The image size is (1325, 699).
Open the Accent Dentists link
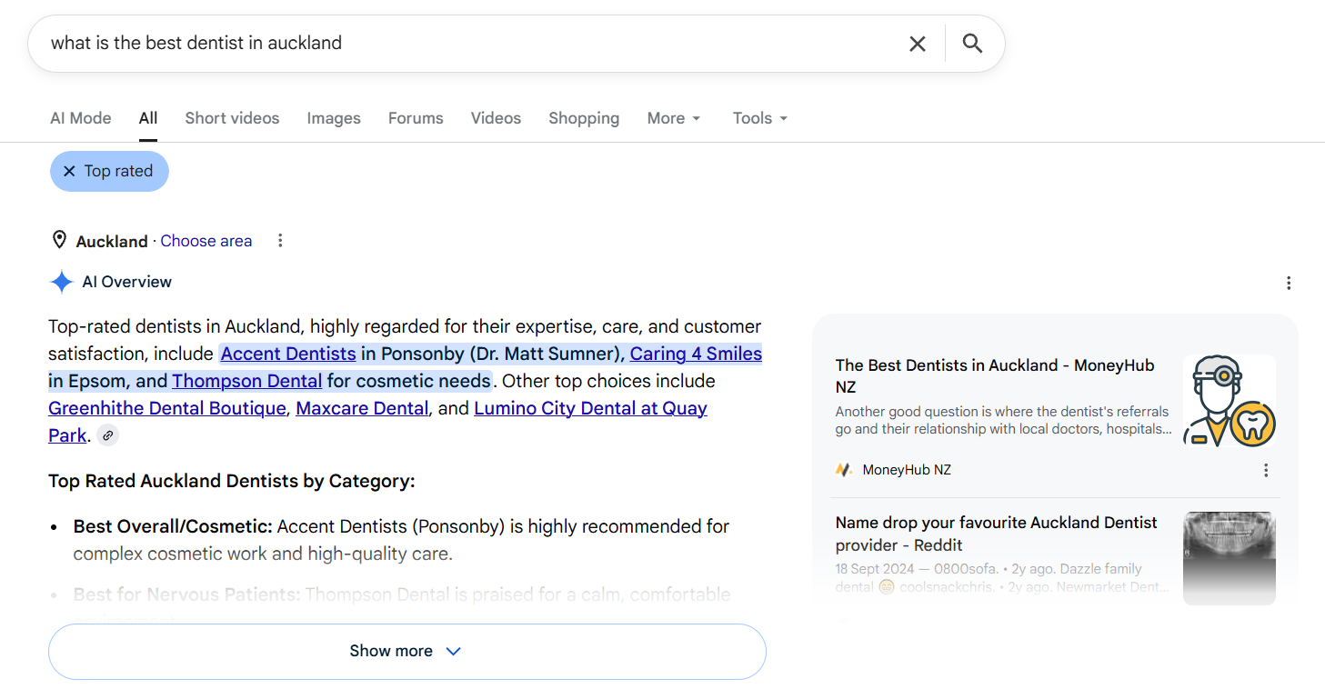coord(288,354)
